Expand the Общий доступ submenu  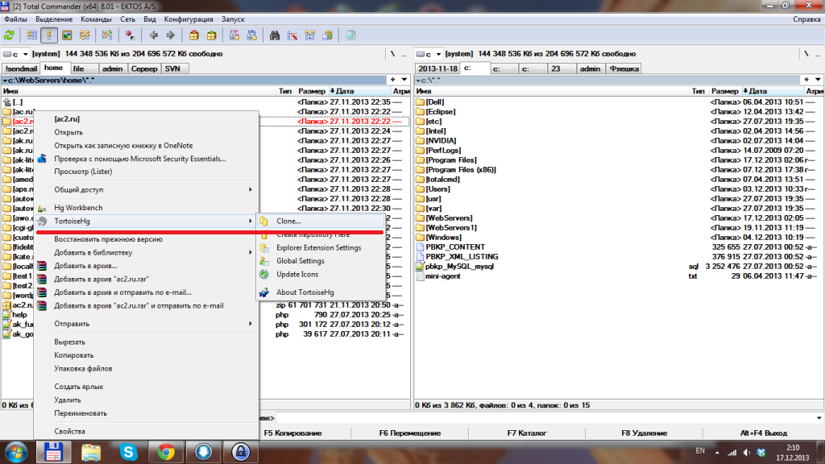pos(147,189)
